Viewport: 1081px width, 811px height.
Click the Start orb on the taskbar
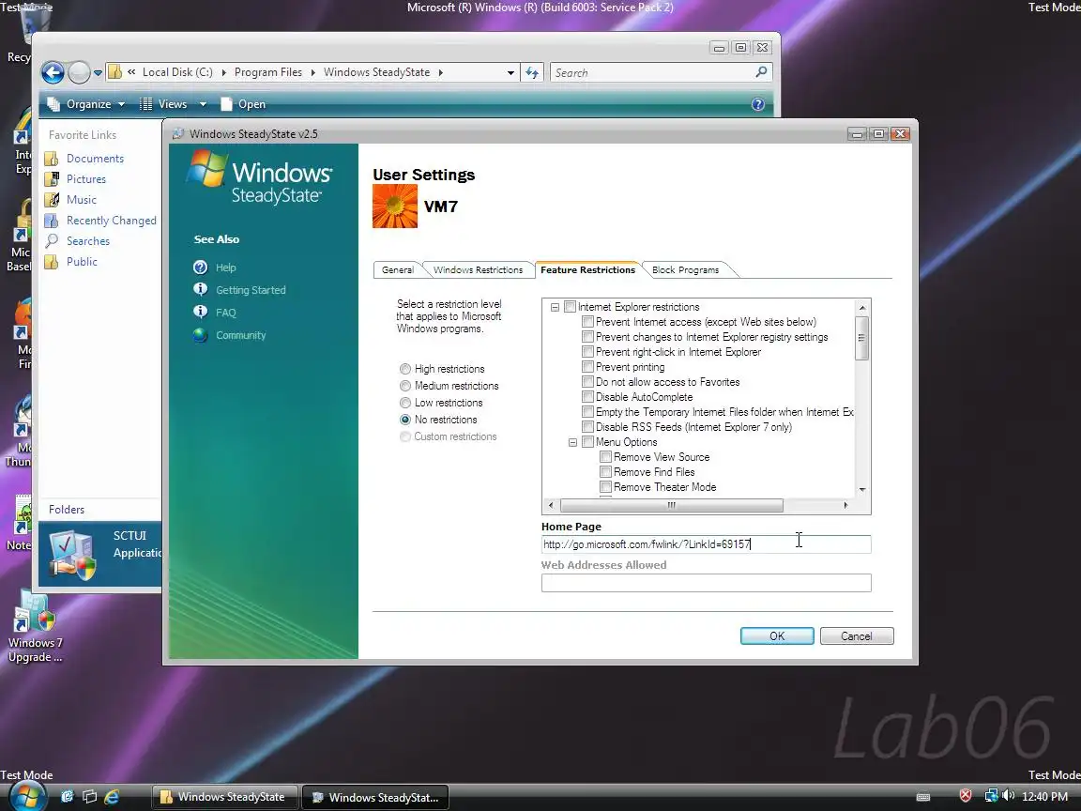[x=27, y=795]
